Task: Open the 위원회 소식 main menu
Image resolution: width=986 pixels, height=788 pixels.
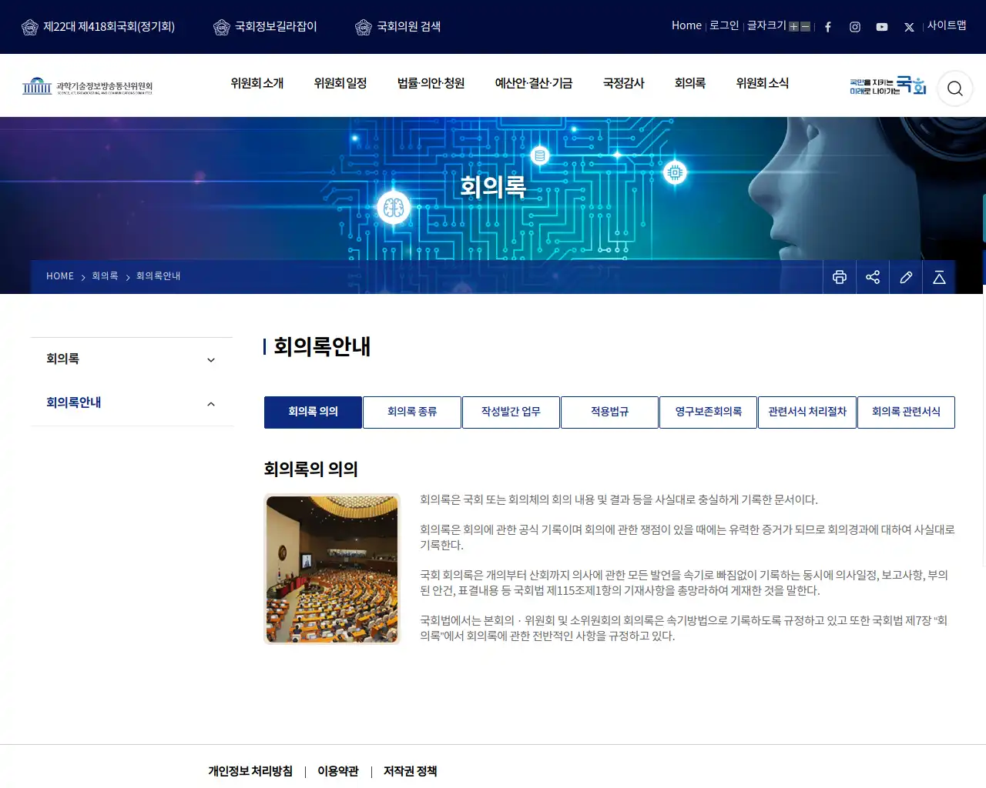Action: [763, 83]
